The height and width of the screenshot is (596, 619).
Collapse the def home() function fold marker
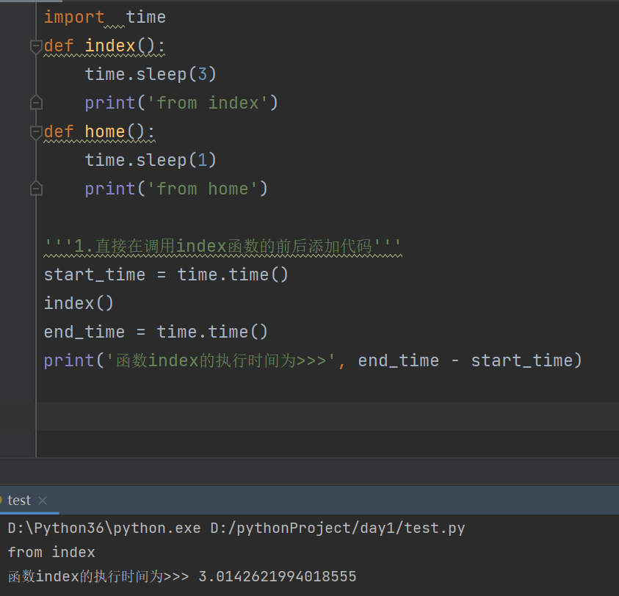tap(36, 132)
